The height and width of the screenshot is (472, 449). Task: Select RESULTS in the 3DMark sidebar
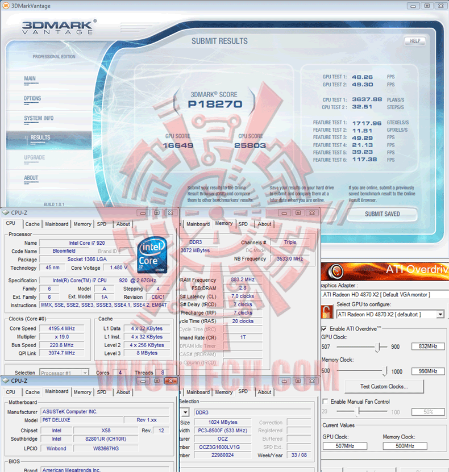coord(40,137)
